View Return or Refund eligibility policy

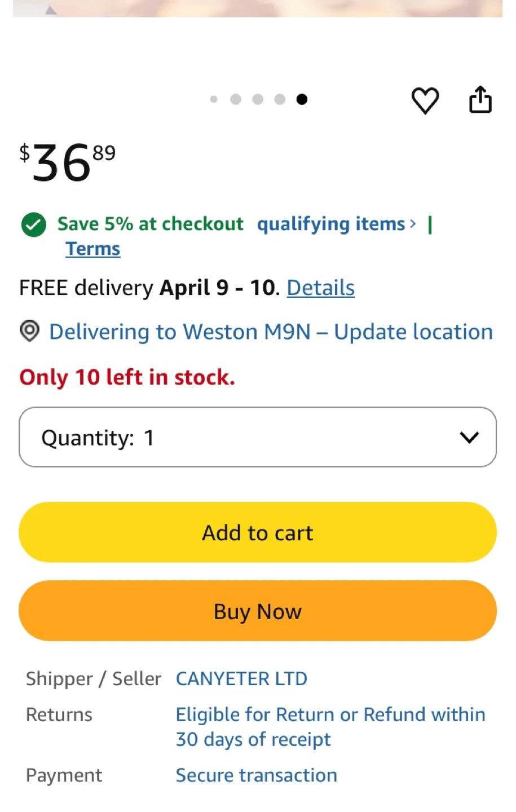pos(330,726)
